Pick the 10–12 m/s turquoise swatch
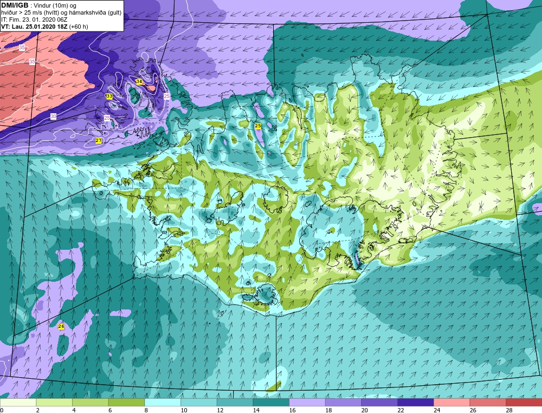This screenshot has height=414, width=542. point(199,402)
